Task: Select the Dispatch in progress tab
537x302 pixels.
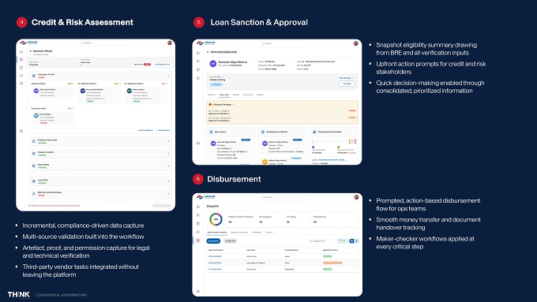Action: (239, 233)
